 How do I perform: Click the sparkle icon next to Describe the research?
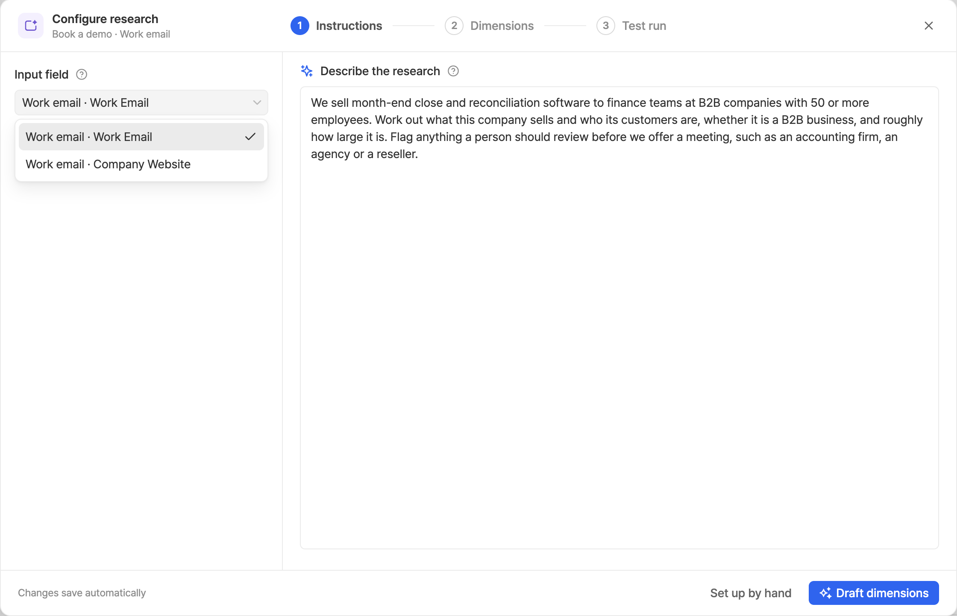(x=307, y=71)
